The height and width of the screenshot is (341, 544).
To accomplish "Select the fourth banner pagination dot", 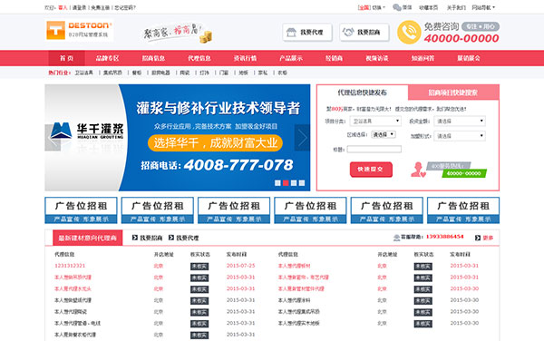I will click(302, 183).
